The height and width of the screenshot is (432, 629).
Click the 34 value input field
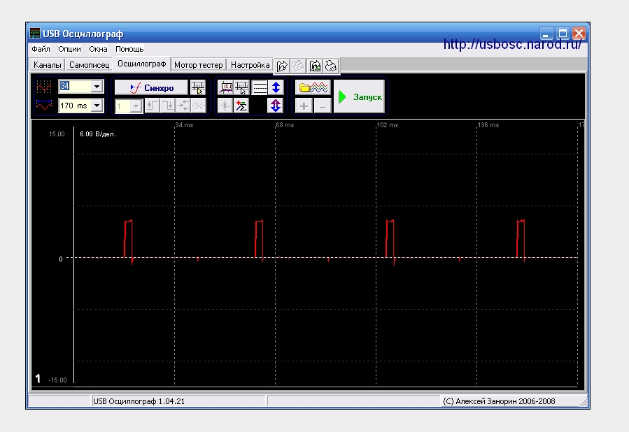click(x=75, y=87)
